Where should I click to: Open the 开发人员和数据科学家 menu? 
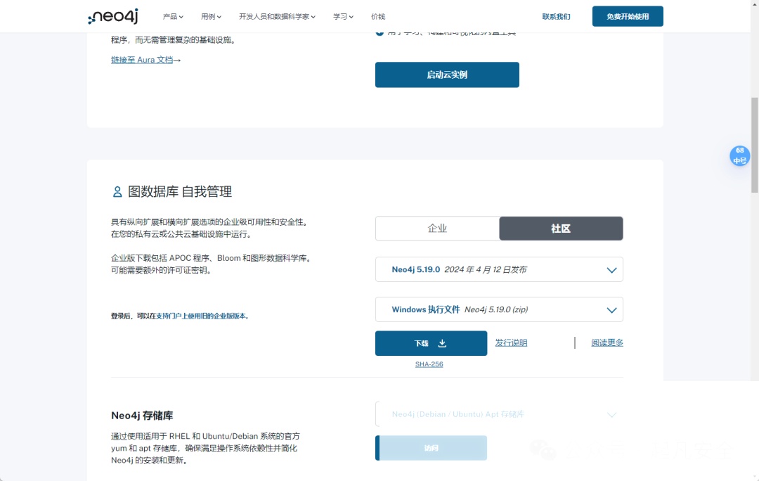coord(277,16)
